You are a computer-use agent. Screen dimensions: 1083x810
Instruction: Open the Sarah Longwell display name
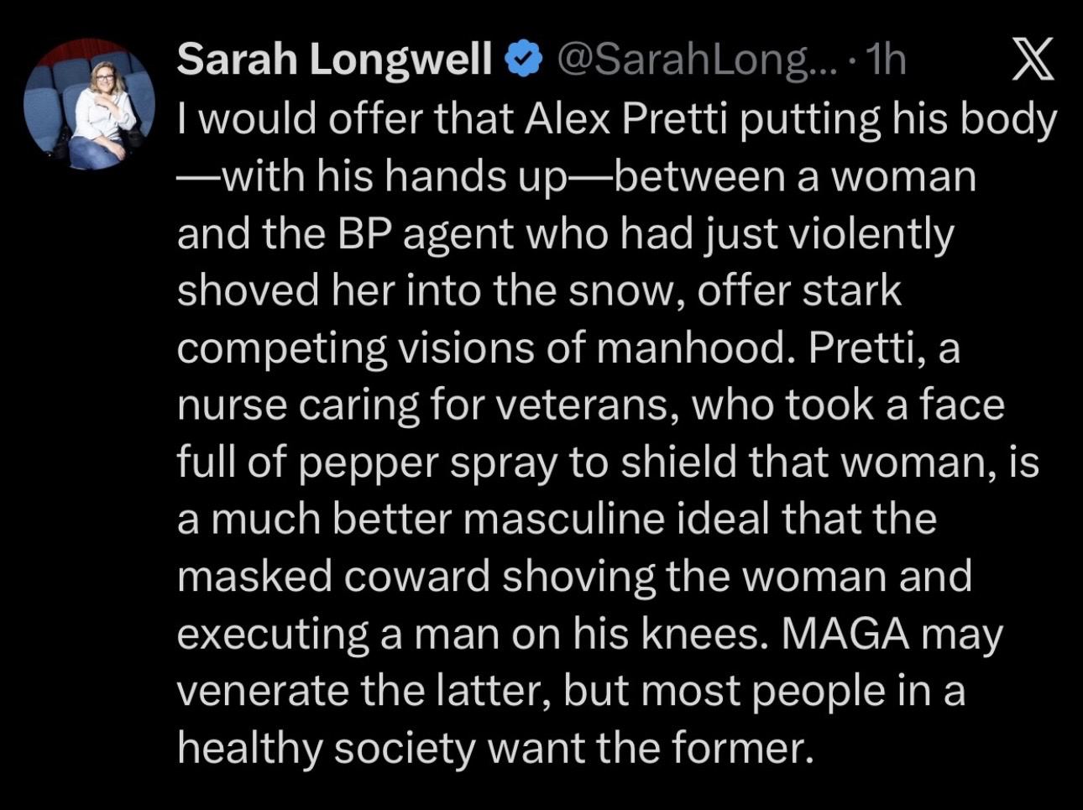pyautogui.click(x=334, y=60)
